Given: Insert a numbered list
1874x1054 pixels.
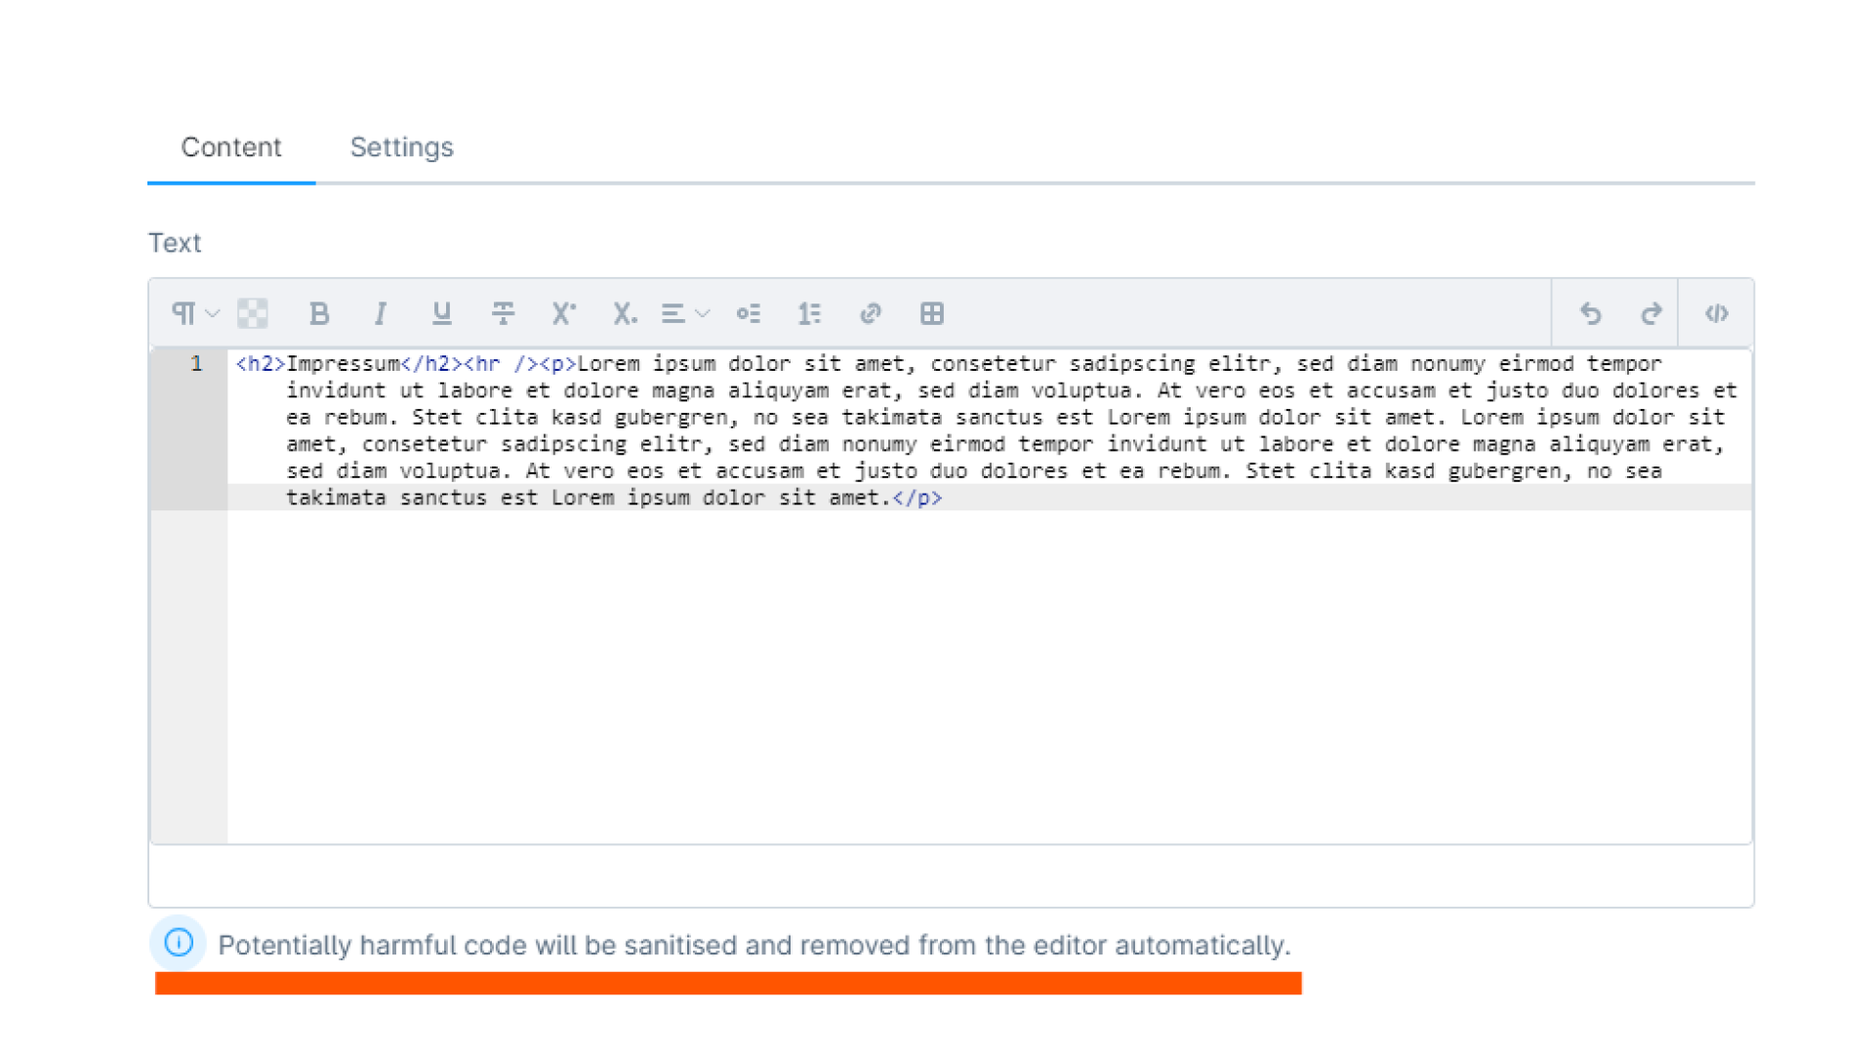Looking at the screenshot, I should pos(809,313).
